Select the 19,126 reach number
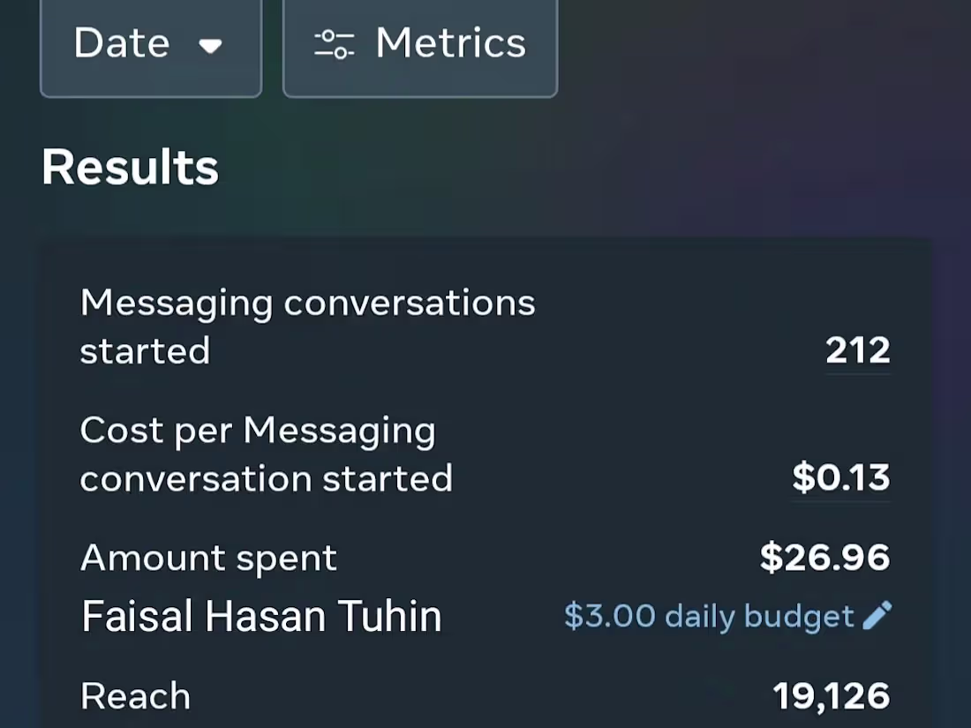The width and height of the screenshot is (971, 728). pos(832,696)
